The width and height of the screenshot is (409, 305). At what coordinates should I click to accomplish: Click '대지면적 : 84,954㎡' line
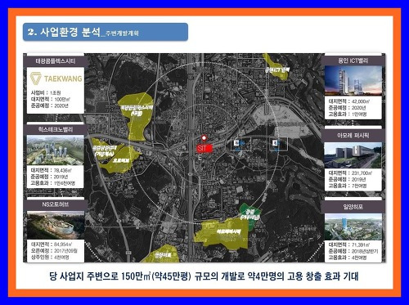pos(52,244)
